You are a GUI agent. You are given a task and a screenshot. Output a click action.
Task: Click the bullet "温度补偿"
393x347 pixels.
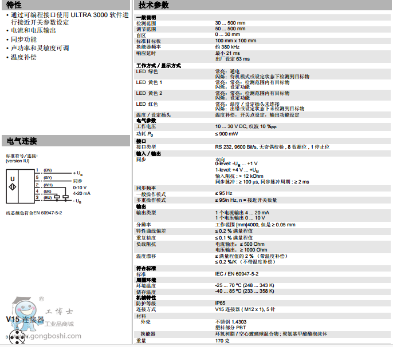click(x=23, y=57)
